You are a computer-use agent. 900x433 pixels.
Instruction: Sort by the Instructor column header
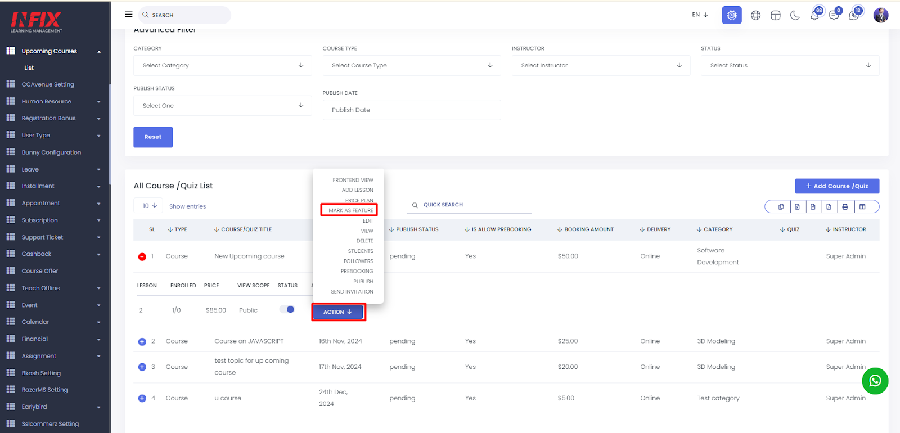click(845, 229)
